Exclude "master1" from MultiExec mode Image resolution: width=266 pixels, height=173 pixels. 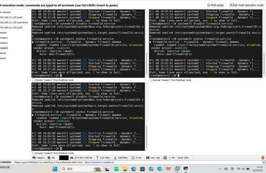point(34,80)
